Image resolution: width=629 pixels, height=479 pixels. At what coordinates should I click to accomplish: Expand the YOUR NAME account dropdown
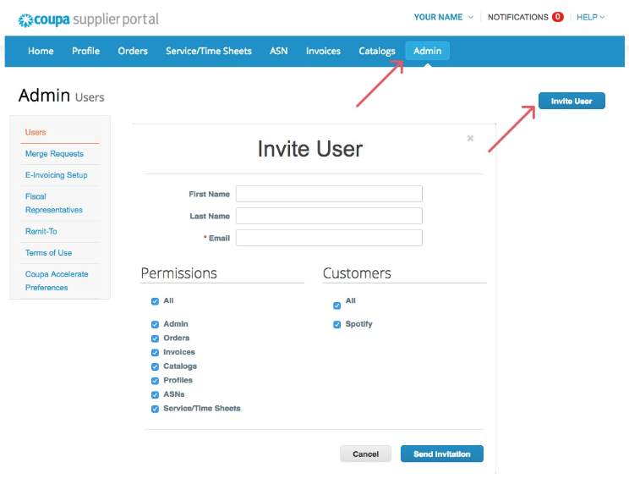[443, 17]
